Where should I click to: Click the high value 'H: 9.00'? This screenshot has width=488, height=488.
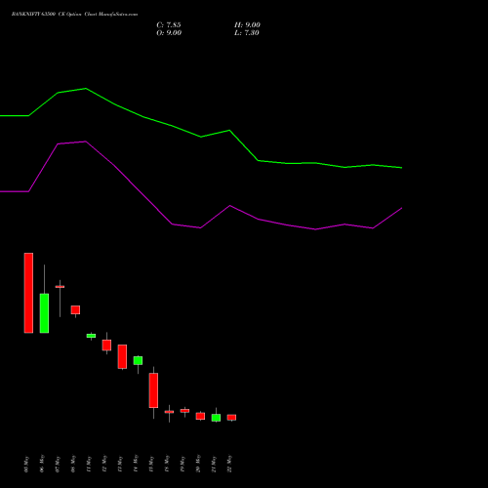(x=247, y=25)
